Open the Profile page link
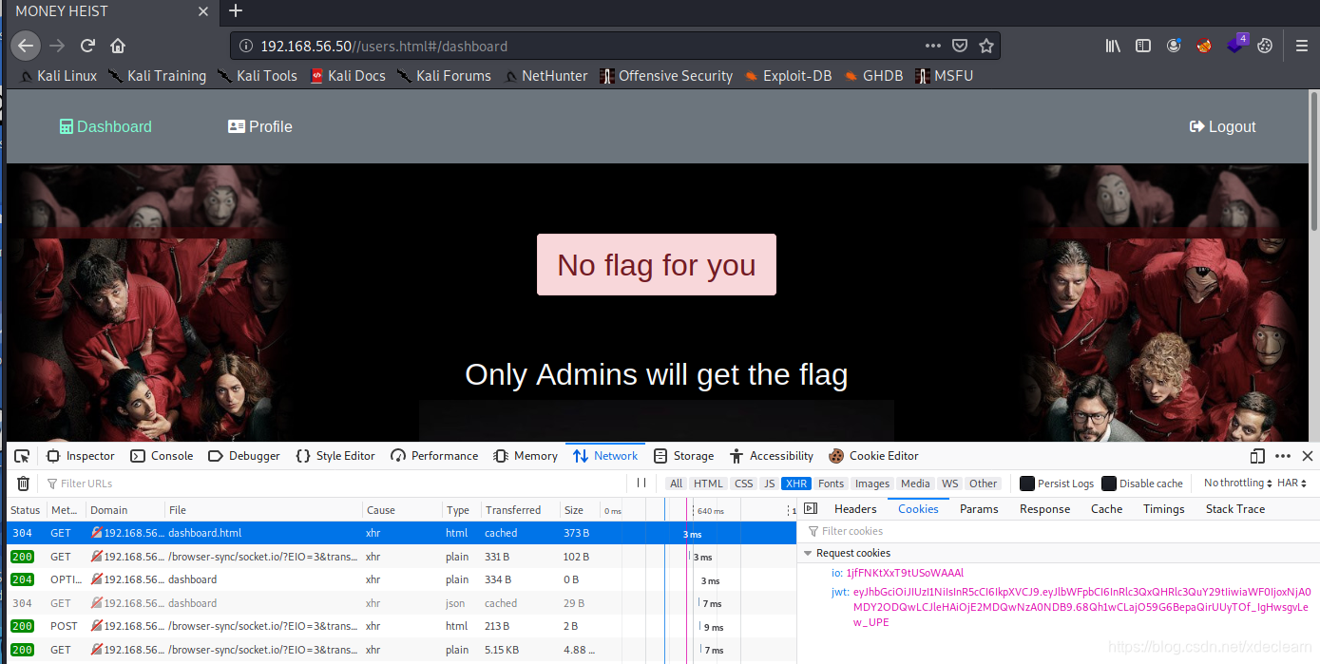 click(x=260, y=126)
